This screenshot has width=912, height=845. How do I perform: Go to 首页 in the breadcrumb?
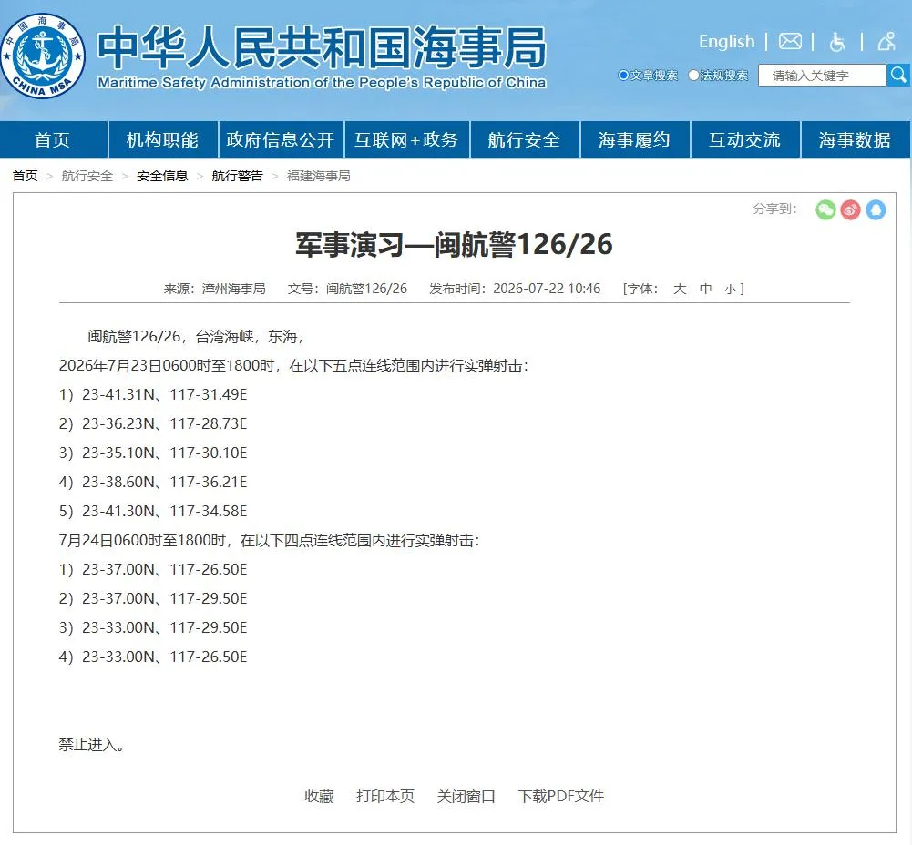(x=25, y=176)
